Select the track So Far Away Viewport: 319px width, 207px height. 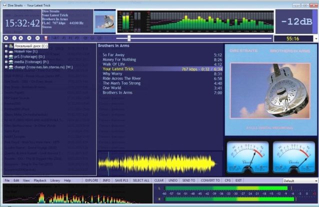[162, 55]
